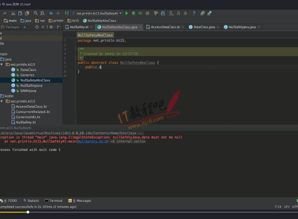
Task: Select AccessDataClass.kt in the project tree
Action: coord(29,106)
